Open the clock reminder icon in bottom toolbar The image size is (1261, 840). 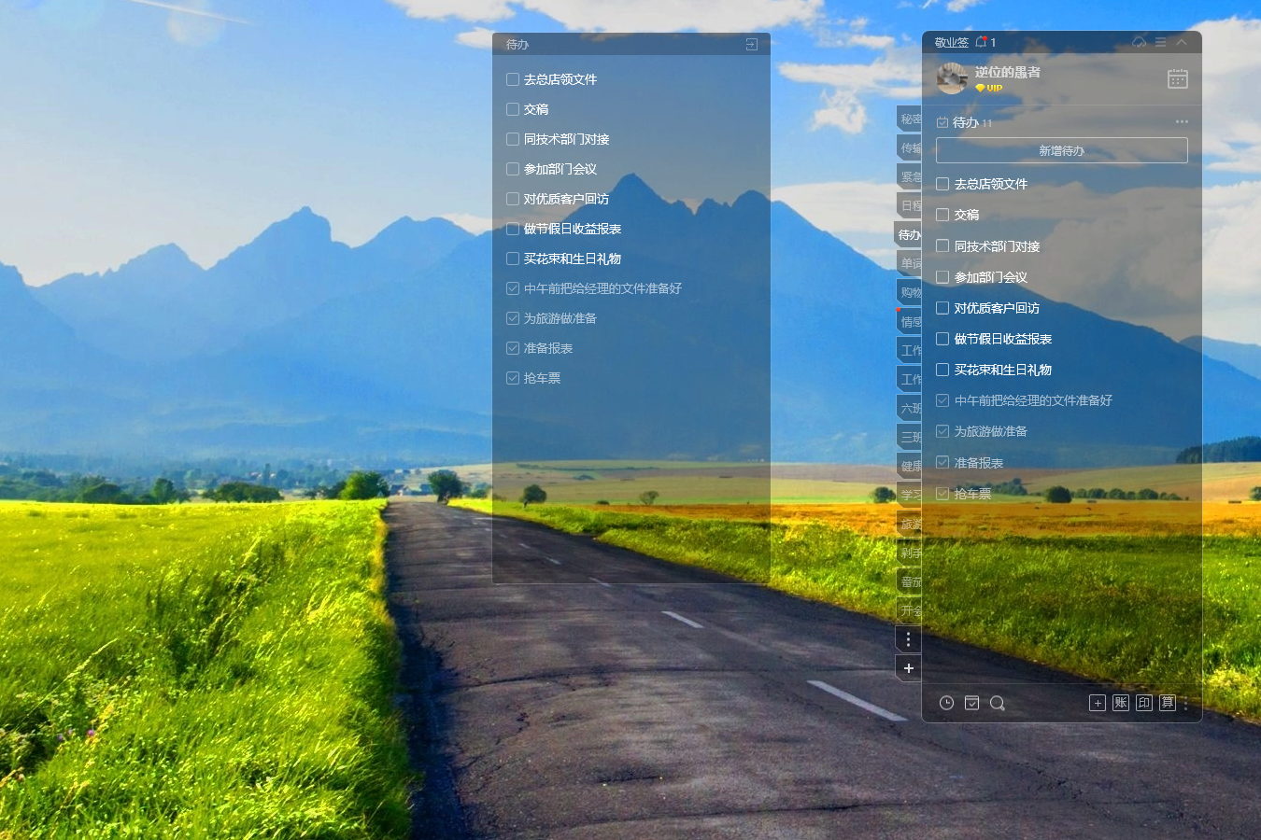(x=946, y=703)
